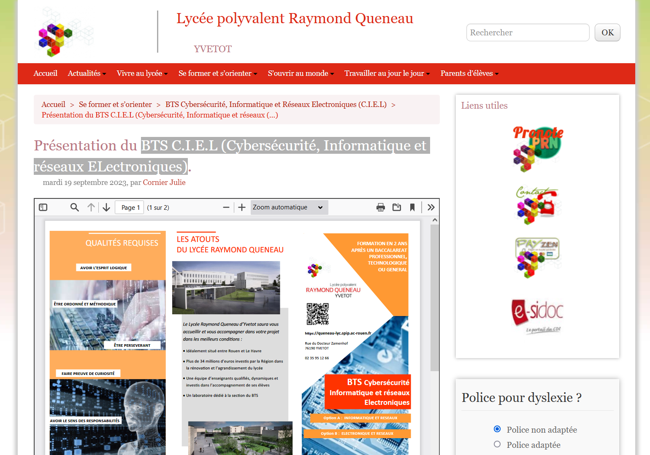Go to previous PDF page arrow
The height and width of the screenshot is (455, 650).
pos(91,207)
